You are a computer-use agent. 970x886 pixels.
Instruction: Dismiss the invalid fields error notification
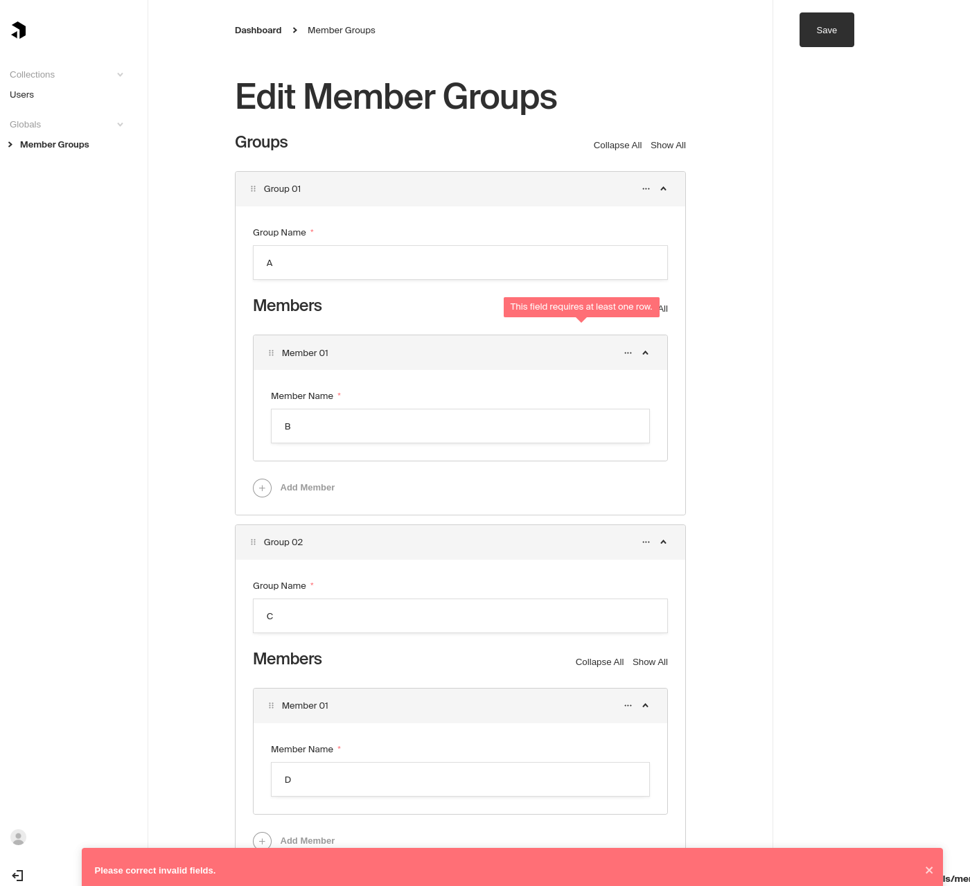929,870
